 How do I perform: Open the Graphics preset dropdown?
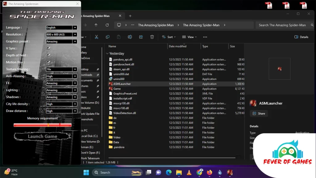(61, 41)
